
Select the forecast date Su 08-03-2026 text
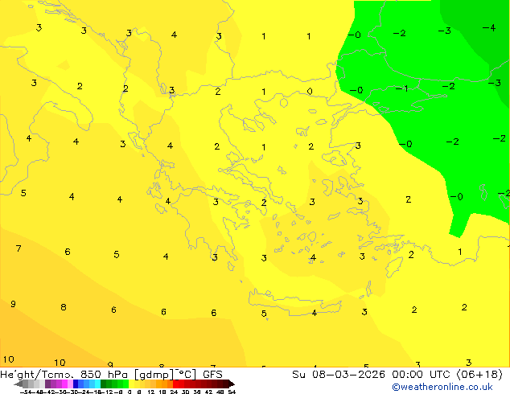pos(339,375)
